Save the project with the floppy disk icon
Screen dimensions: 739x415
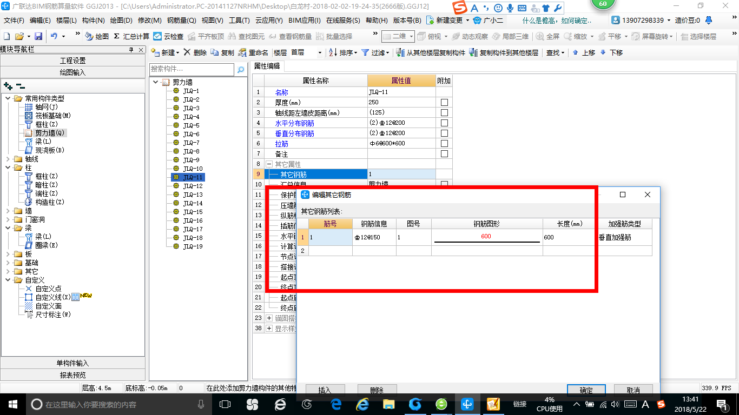[x=38, y=36]
